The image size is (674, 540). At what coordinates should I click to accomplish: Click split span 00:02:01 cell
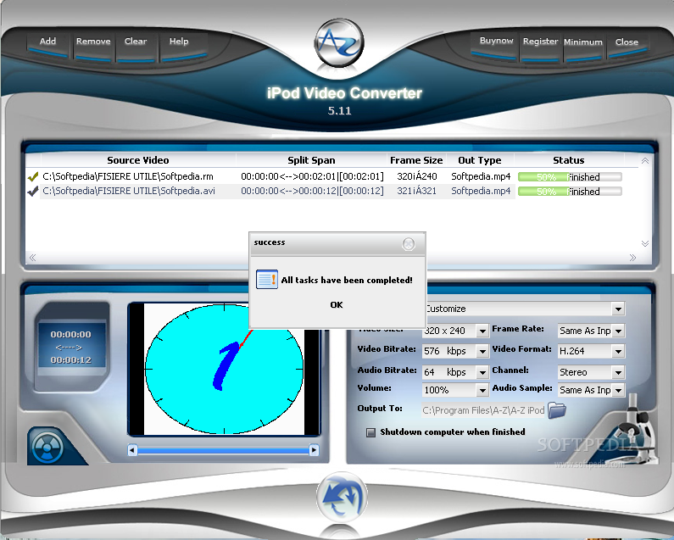tap(312, 176)
